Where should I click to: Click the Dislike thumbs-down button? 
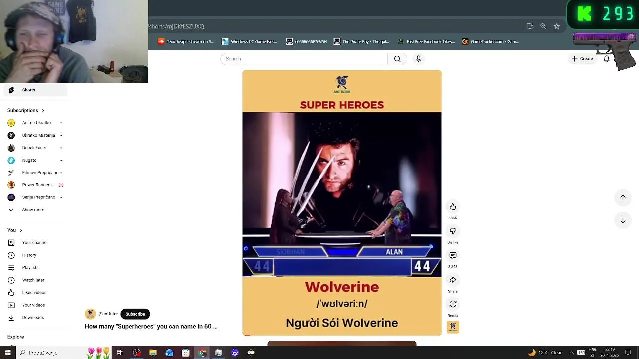(x=453, y=231)
